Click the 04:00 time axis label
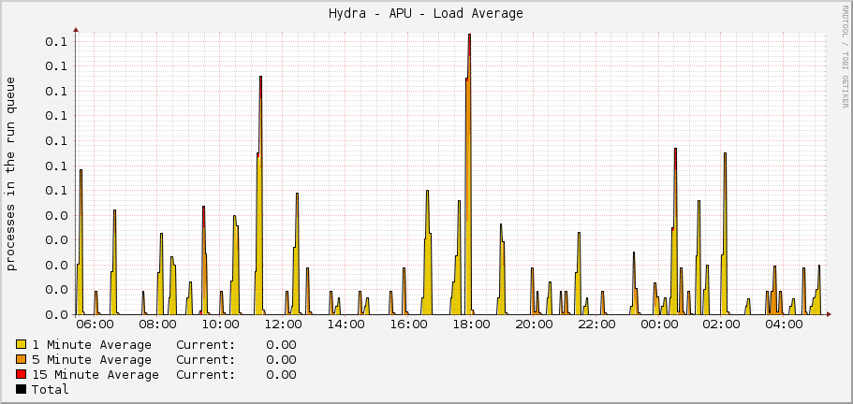Image resolution: width=853 pixels, height=404 pixels. point(785,325)
